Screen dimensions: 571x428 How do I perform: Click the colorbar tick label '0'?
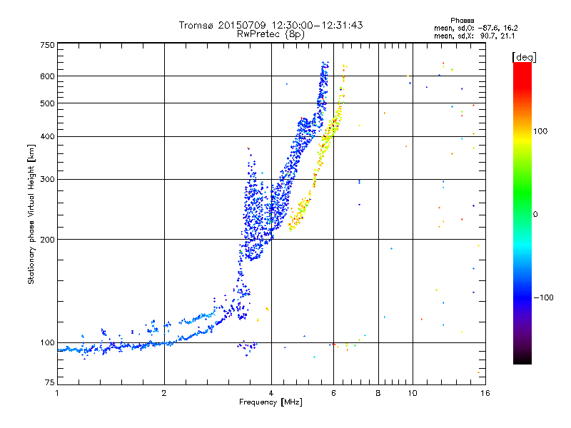535,215
